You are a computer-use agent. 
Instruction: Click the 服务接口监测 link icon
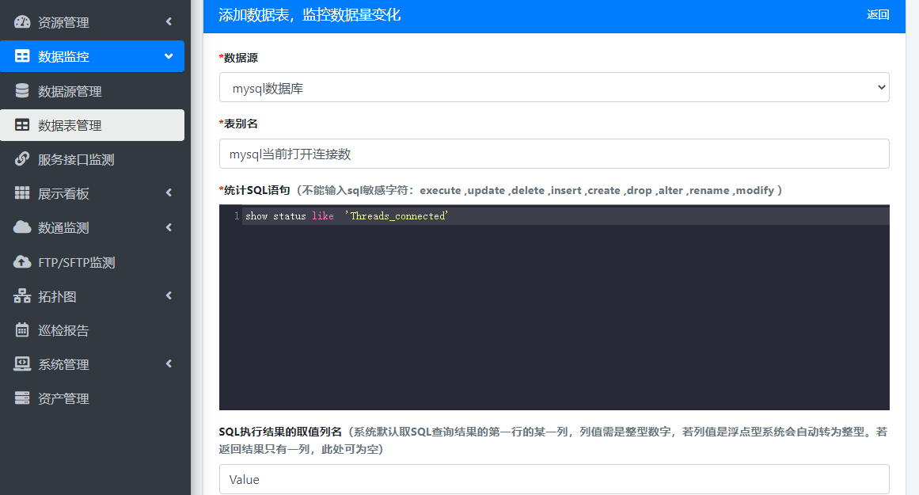22,159
